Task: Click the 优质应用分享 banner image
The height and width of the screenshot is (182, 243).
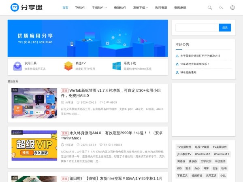Action: pyautogui.click(x=88, y=38)
